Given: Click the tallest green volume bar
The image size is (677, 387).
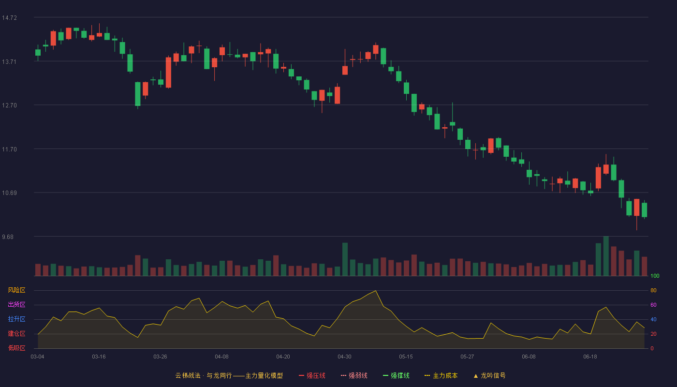Looking at the screenshot, I should 606,256.
